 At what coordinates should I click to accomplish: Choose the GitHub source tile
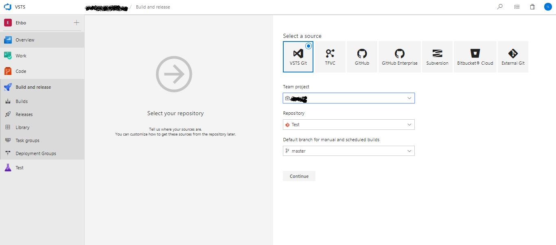coord(362,57)
